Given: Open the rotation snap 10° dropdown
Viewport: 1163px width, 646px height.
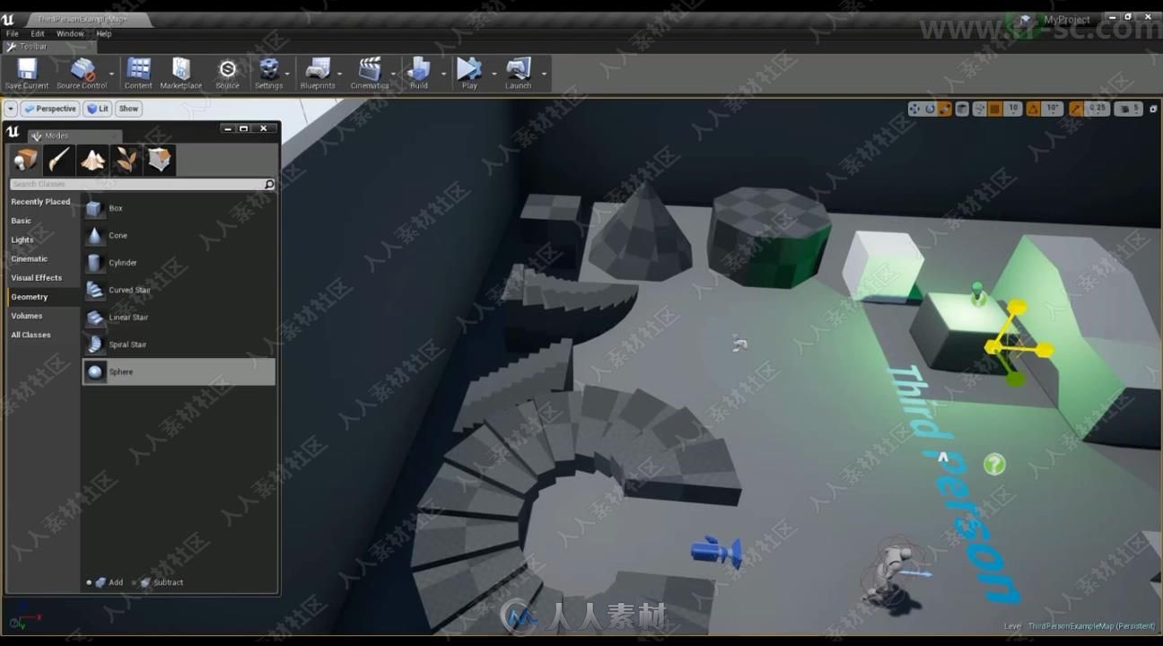Looking at the screenshot, I should click(x=1053, y=109).
